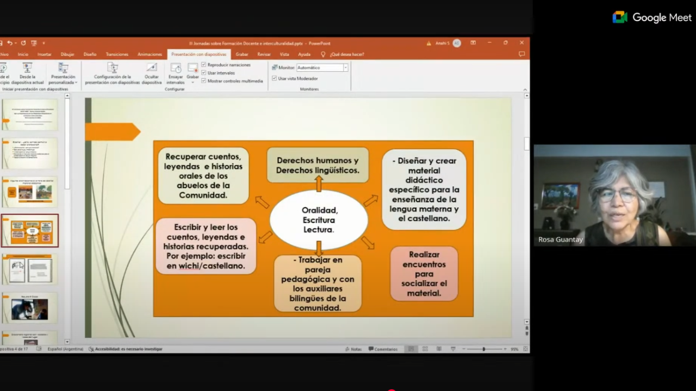Click the Ensayar intervalos icon
The image size is (696, 391).
[176, 72]
